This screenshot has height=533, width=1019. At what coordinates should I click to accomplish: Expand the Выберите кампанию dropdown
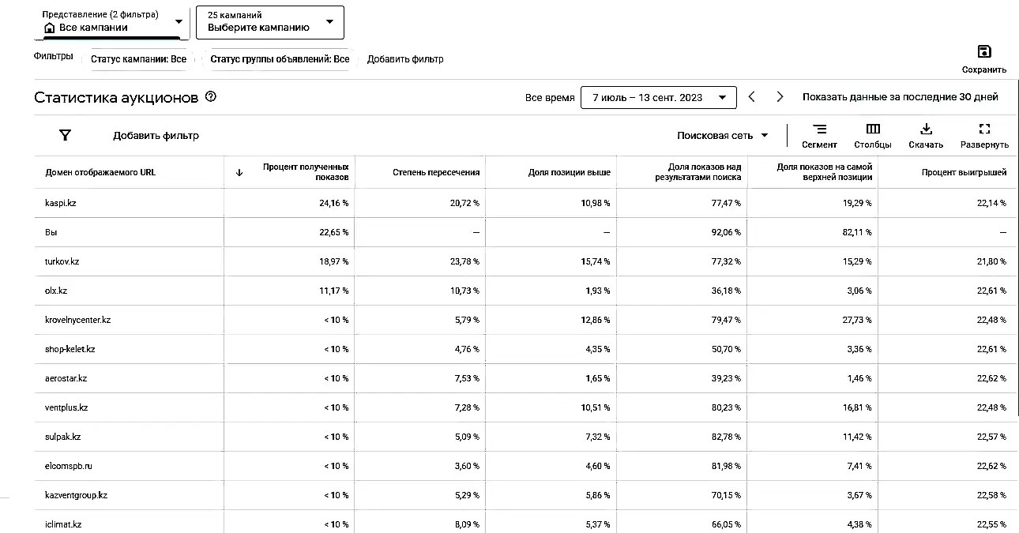[269, 22]
